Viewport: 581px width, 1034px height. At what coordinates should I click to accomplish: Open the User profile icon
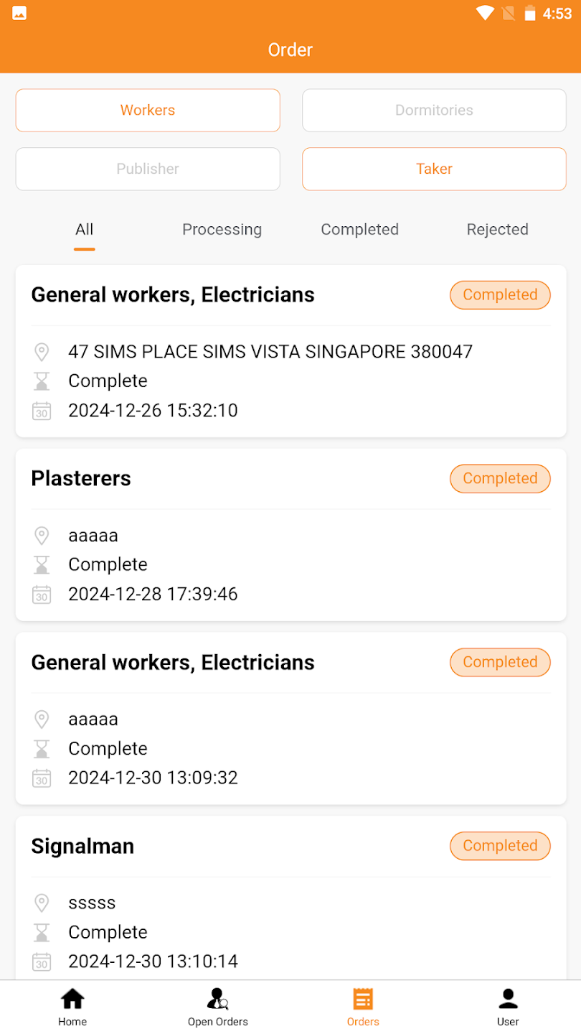[508, 997]
